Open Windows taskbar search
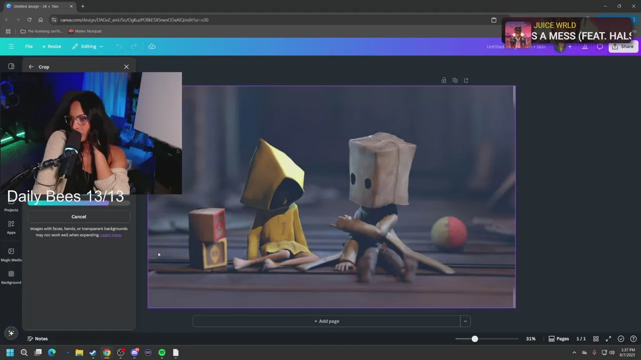 [x=24, y=352]
